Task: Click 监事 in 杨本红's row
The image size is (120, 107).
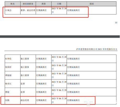Action: pos(23,84)
